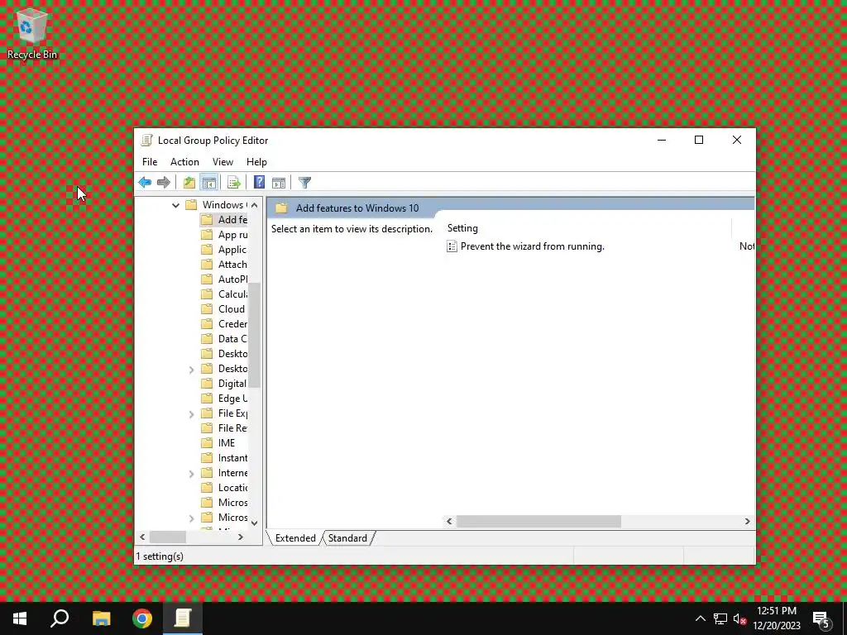
Task: Click tree pane scroll-up arrow
Action: (255, 205)
